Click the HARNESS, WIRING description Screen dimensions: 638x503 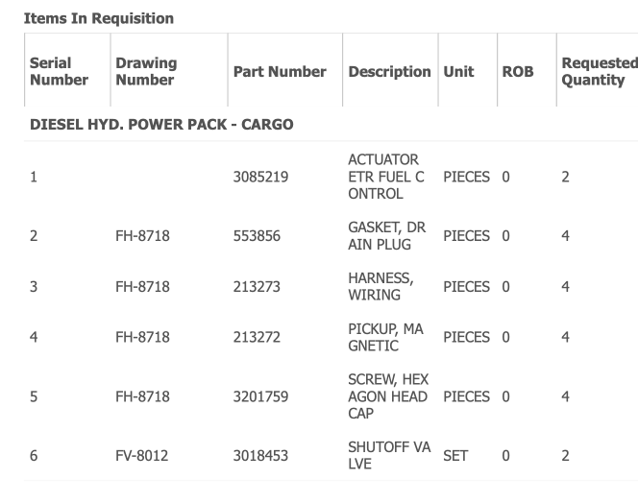(x=380, y=287)
